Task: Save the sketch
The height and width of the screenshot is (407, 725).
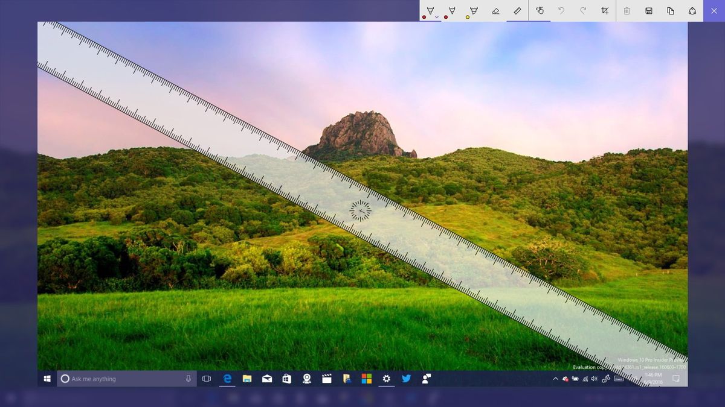Action: [x=648, y=10]
